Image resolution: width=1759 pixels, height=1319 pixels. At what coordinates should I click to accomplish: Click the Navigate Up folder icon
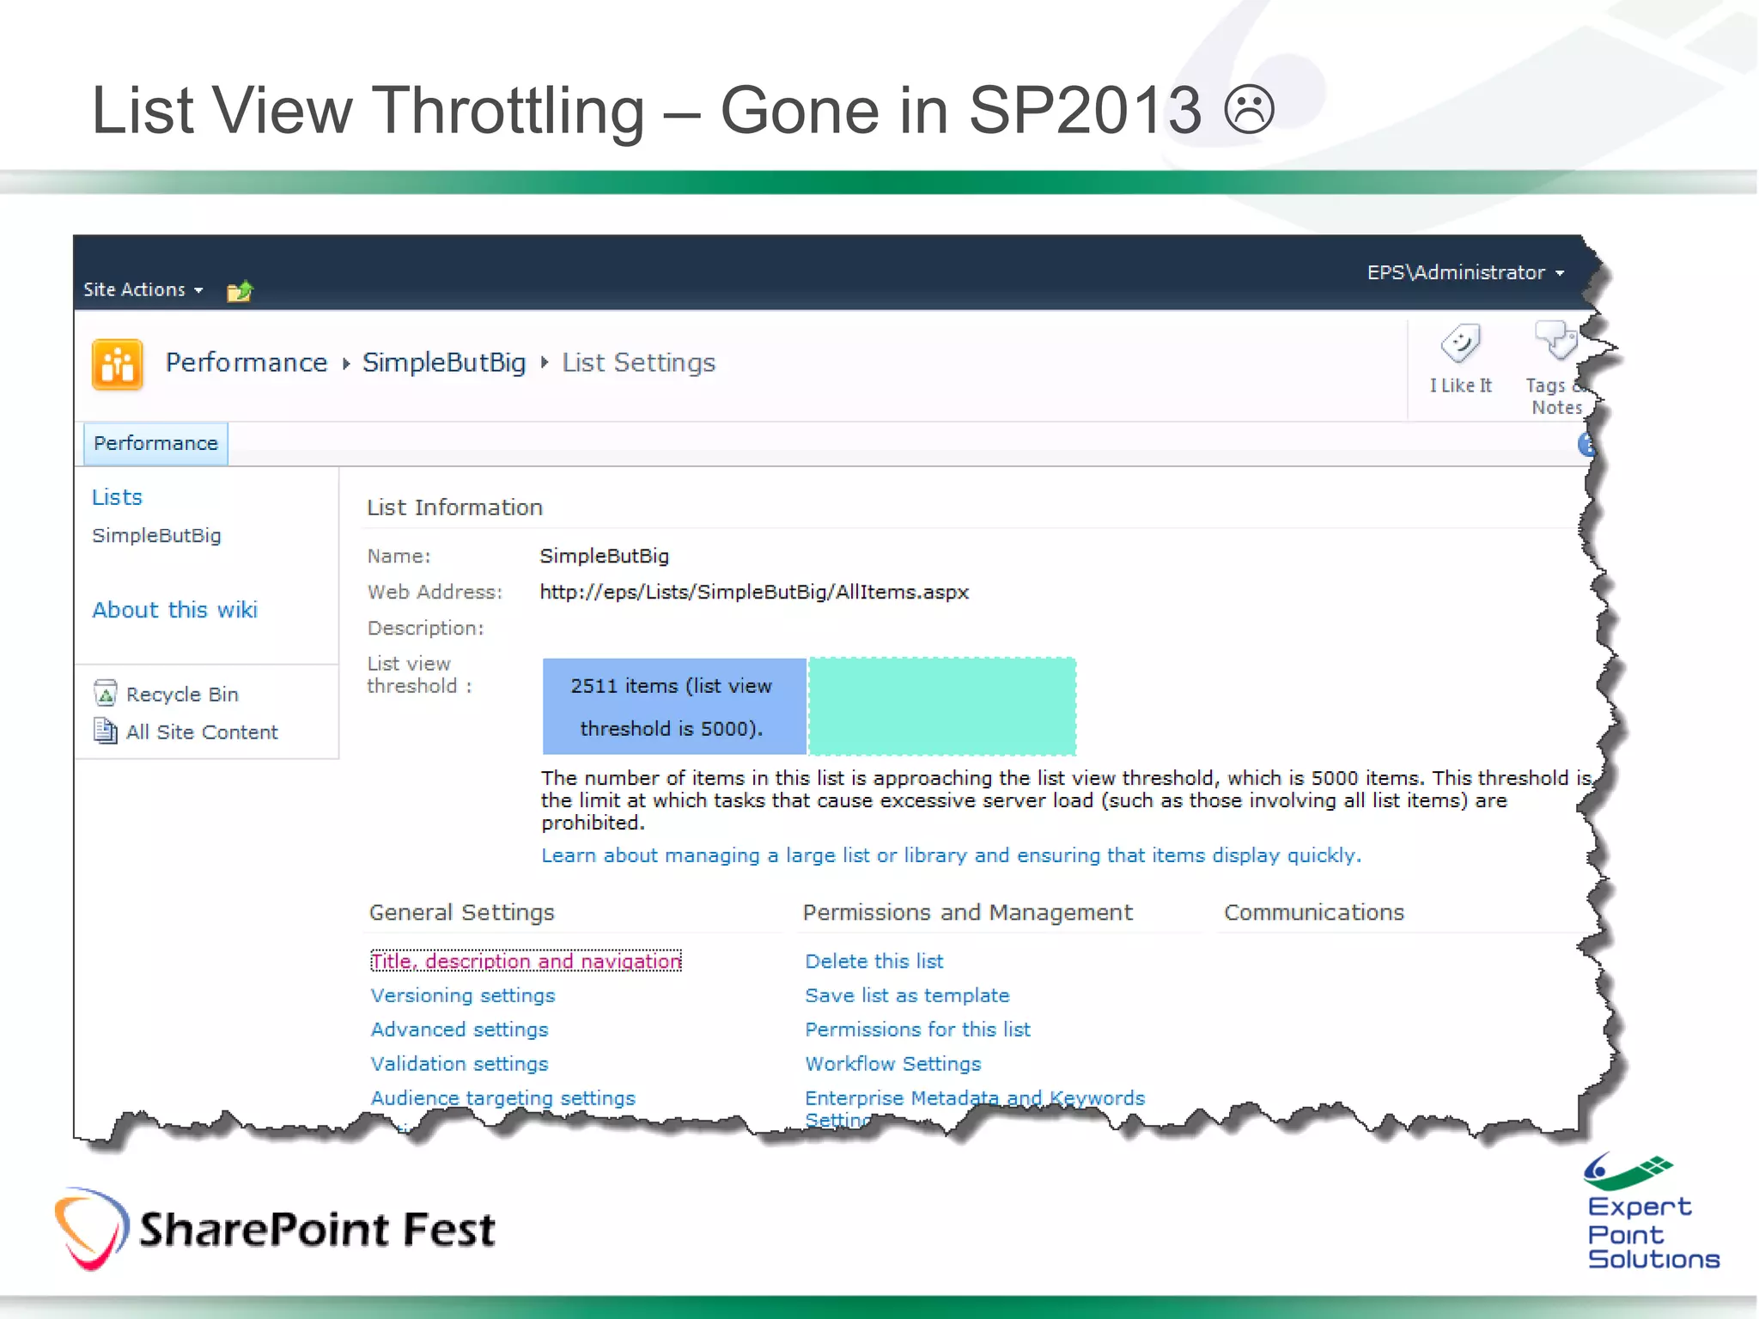[240, 291]
